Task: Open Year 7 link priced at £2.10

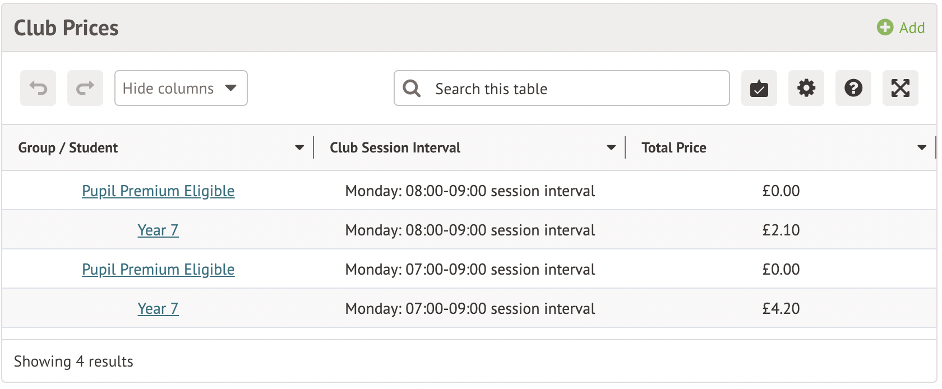Action: point(158,230)
